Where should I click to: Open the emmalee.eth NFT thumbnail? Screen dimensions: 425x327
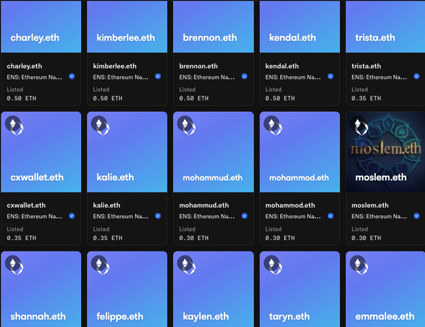[x=386, y=289]
